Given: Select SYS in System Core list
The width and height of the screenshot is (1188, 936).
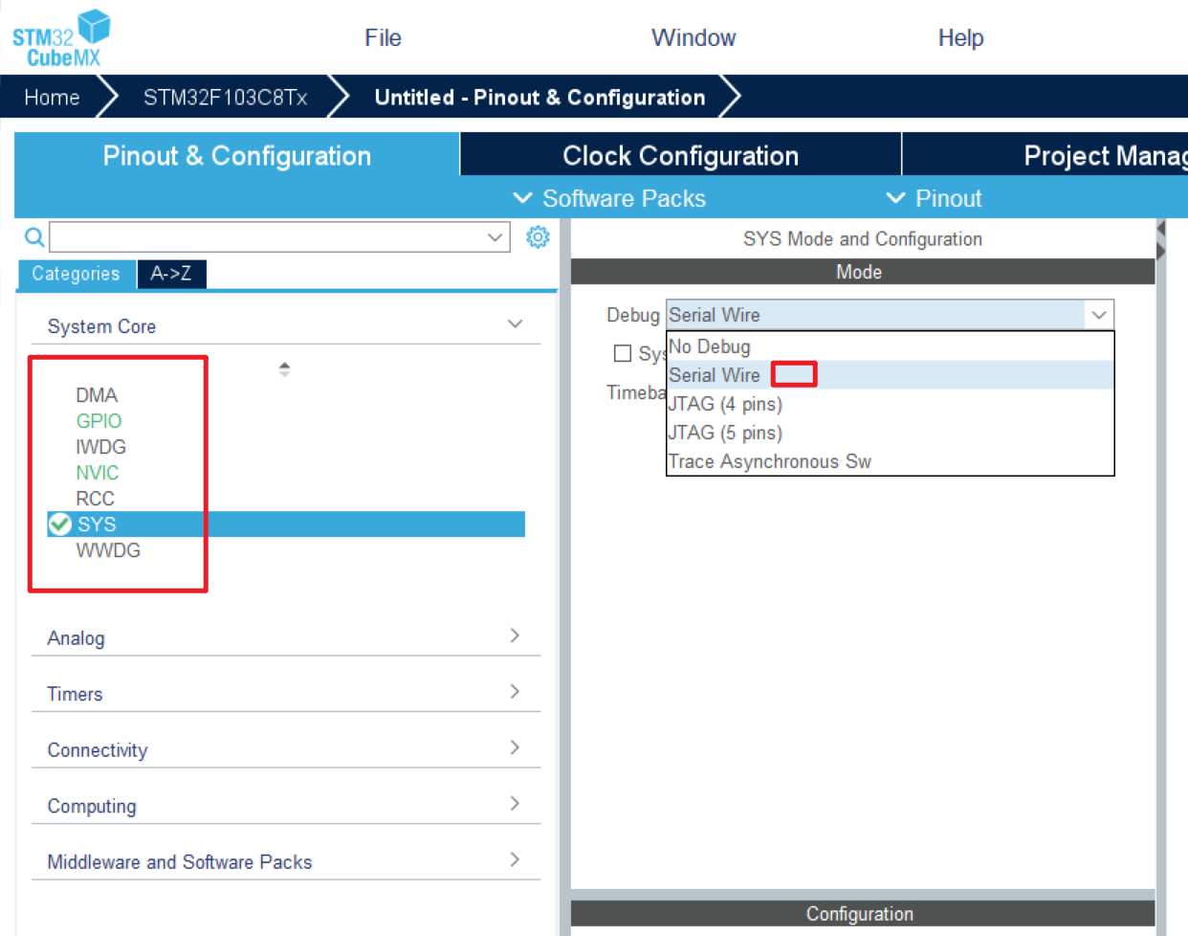Looking at the screenshot, I should click(x=286, y=524).
